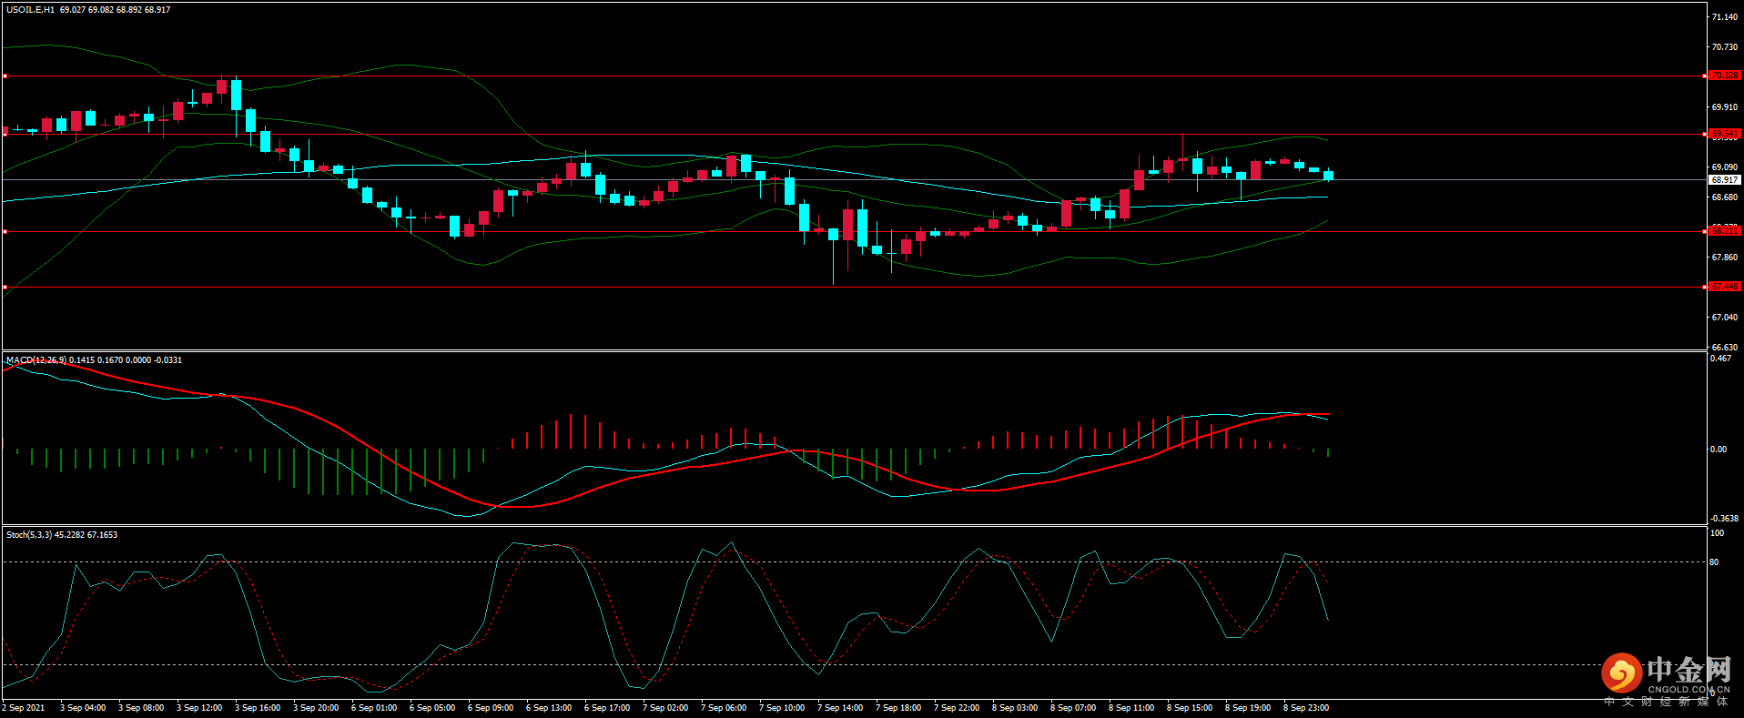
Task: Click the red 70.328 price level tag
Action: pyautogui.click(x=1724, y=76)
